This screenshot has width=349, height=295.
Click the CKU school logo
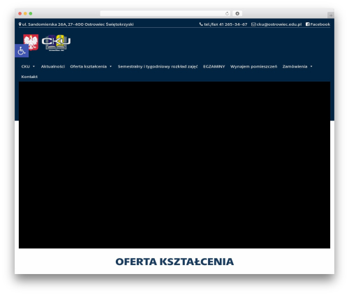point(56,43)
